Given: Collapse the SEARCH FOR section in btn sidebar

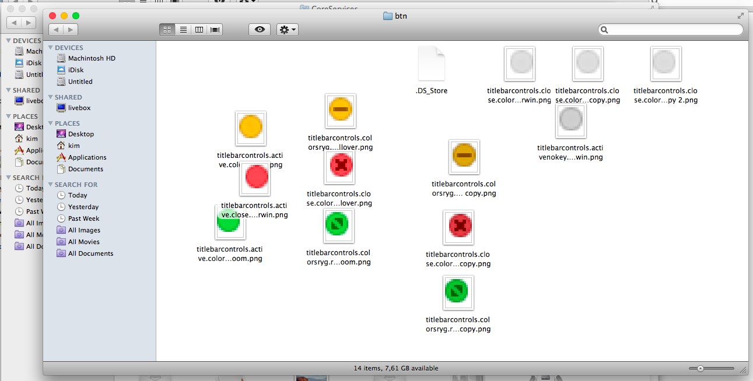Looking at the screenshot, I should click(x=51, y=185).
